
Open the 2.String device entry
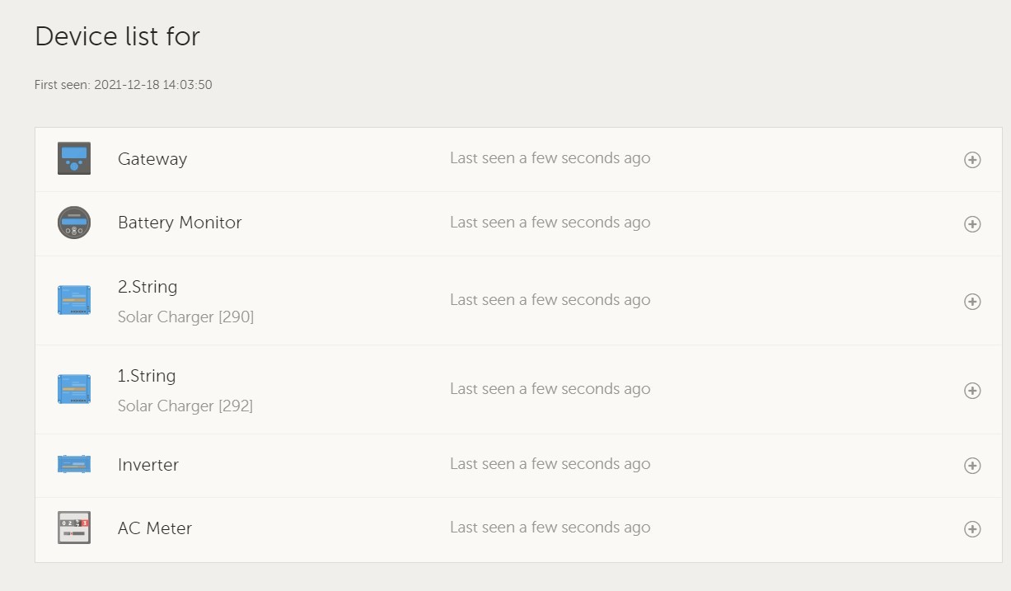click(x=147, y=287)
